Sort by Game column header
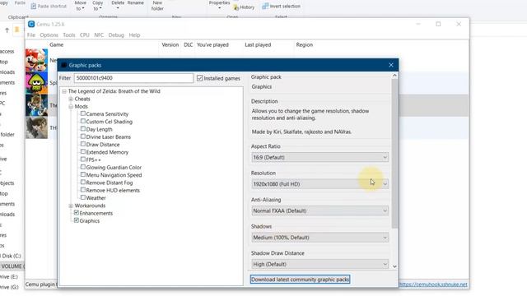This screenshot has width=527, height=296. tap(57, 44)
